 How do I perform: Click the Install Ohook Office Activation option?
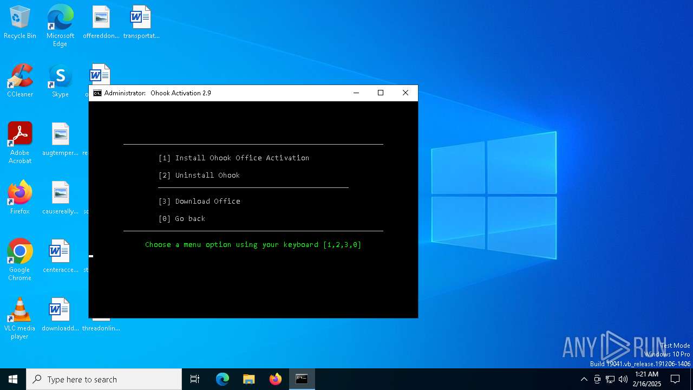[x=233, y=158]
